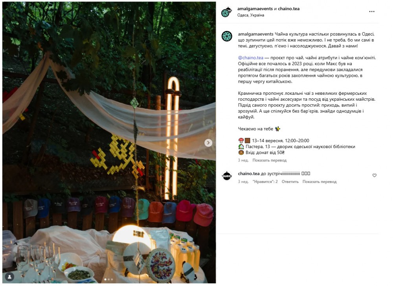Open the three-dots post options menu
393x286 pixels.
point(371,12)
